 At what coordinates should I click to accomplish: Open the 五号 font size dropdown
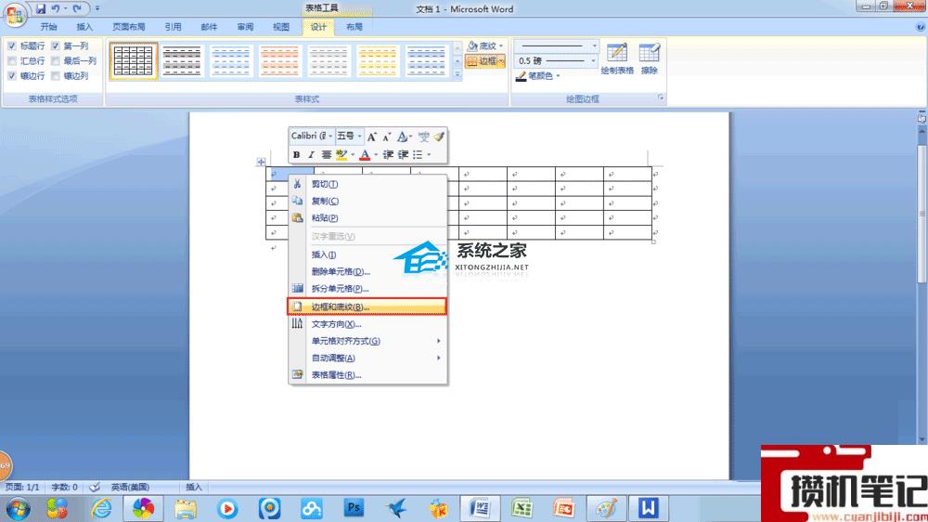[x=359, y=137]
